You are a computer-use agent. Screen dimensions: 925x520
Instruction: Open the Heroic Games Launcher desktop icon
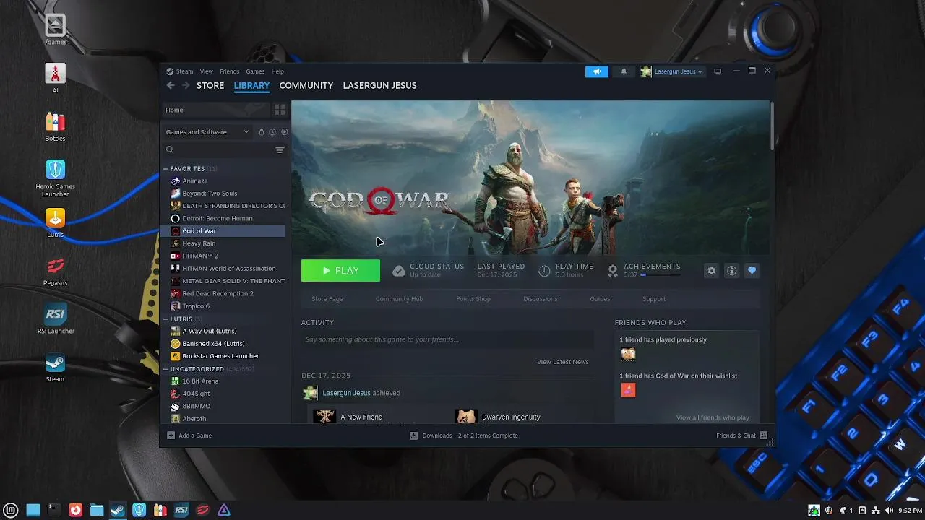click(x=55, y=178)
